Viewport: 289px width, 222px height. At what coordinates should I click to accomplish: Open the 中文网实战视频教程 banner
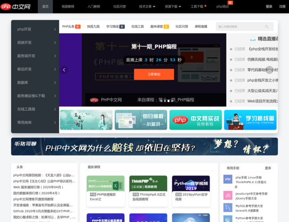(x=196, y=120)
